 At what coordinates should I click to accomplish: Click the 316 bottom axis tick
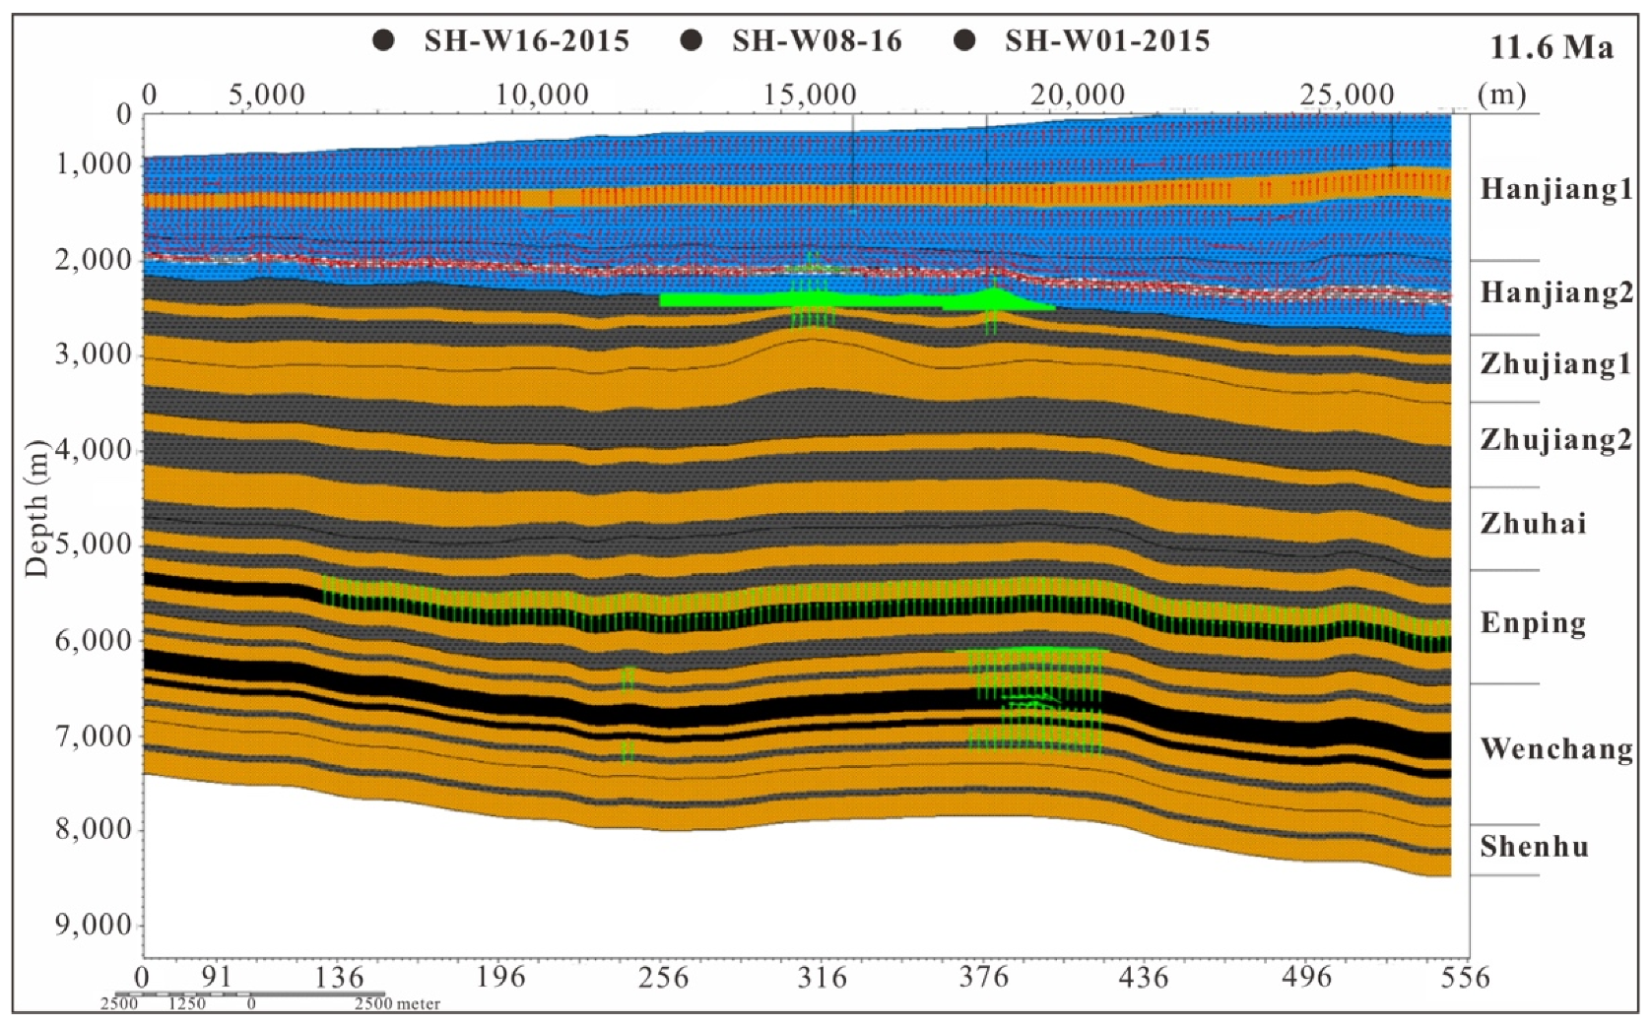point(822,978)
